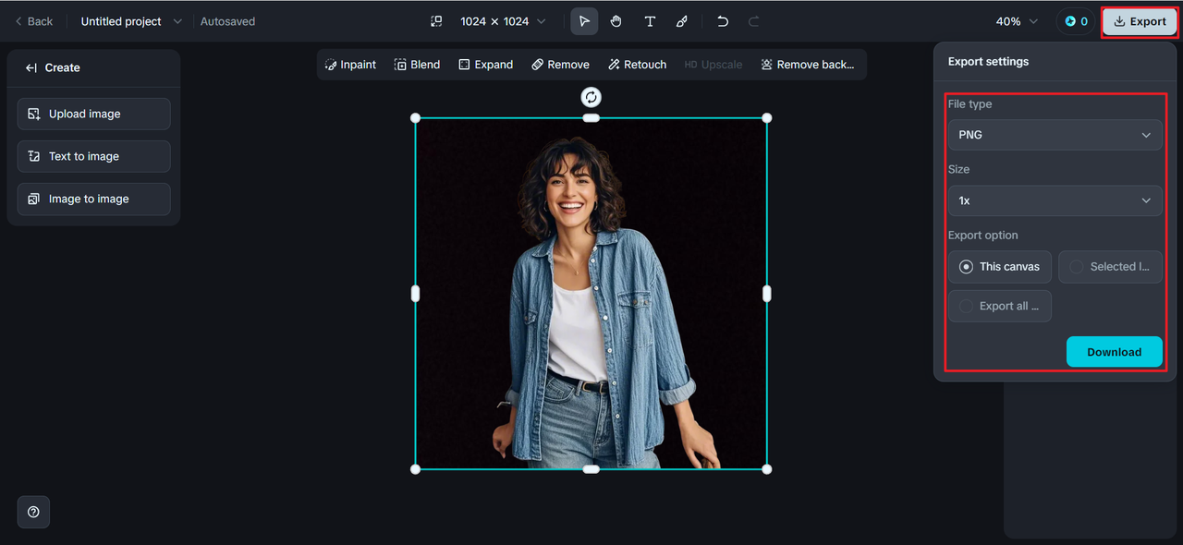Click the top-left corner handle of the image
The height and width of the screenshot is (545, 1183).
[415, 117]
